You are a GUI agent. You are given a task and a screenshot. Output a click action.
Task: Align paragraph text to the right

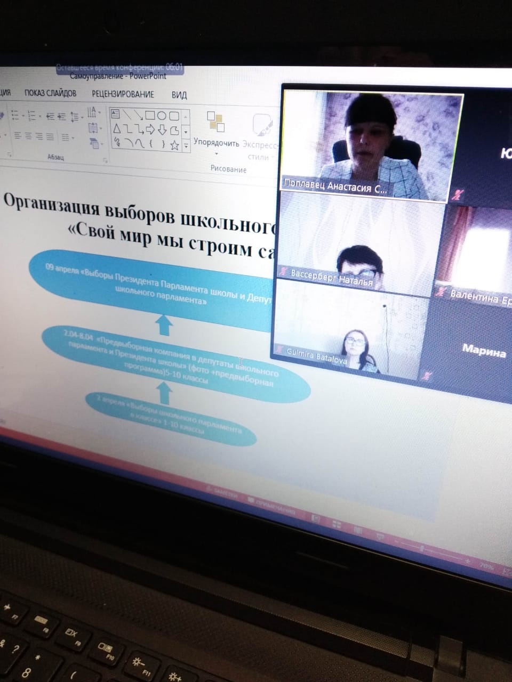pos(39,136)
